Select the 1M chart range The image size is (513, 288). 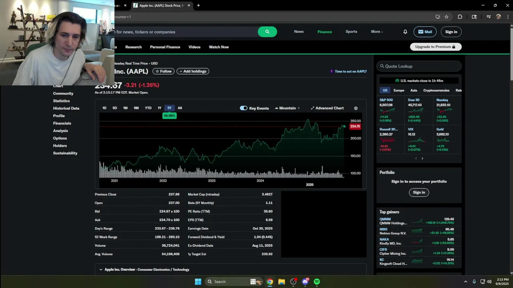[125, 108]
